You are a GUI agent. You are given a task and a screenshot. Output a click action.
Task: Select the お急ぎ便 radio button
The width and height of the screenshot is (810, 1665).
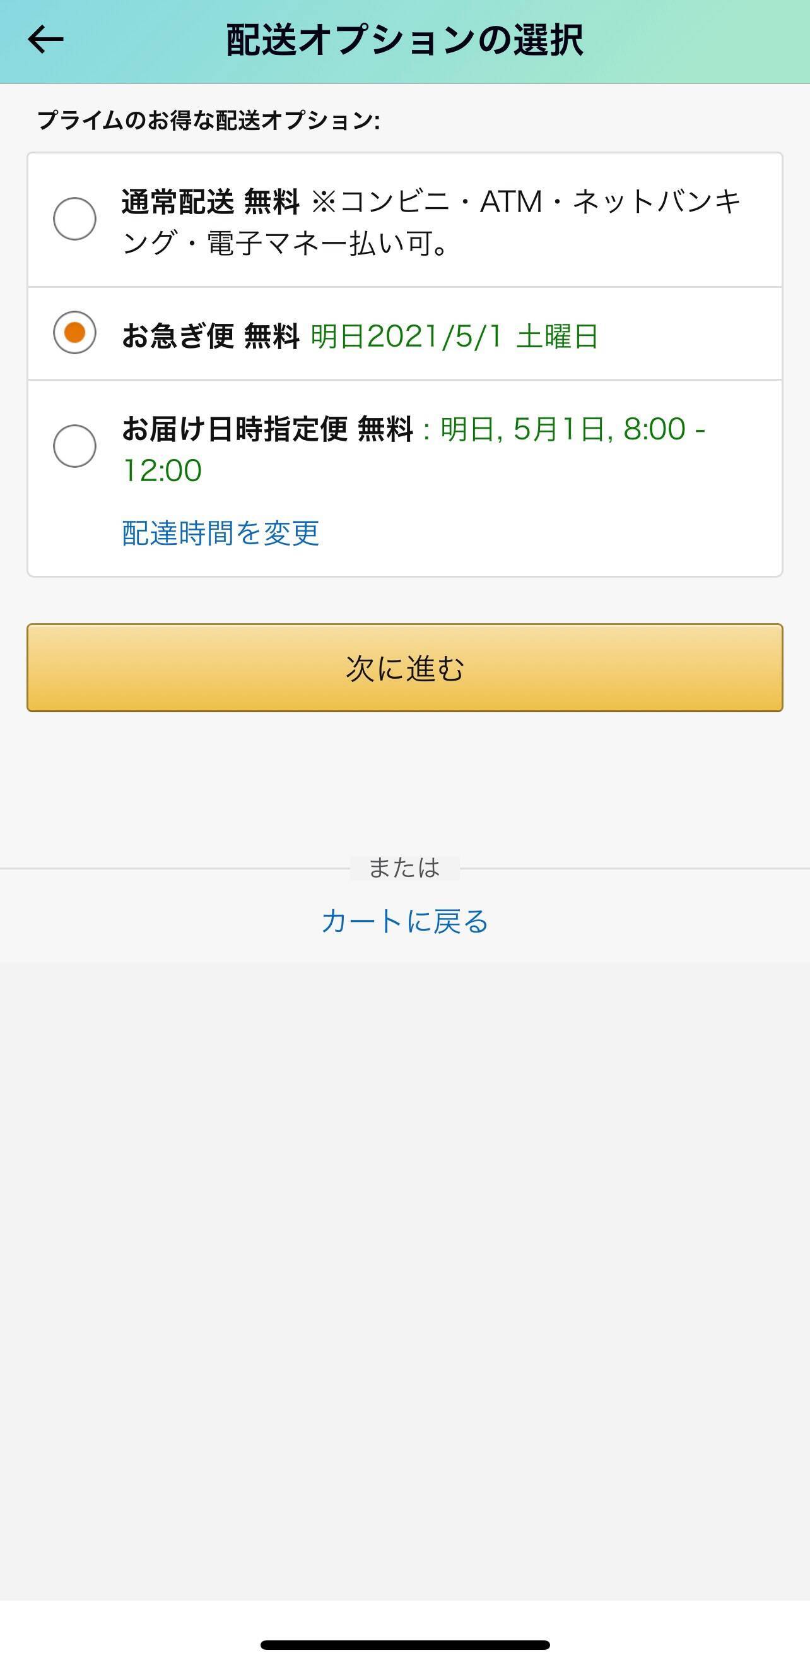click(75, 333)
